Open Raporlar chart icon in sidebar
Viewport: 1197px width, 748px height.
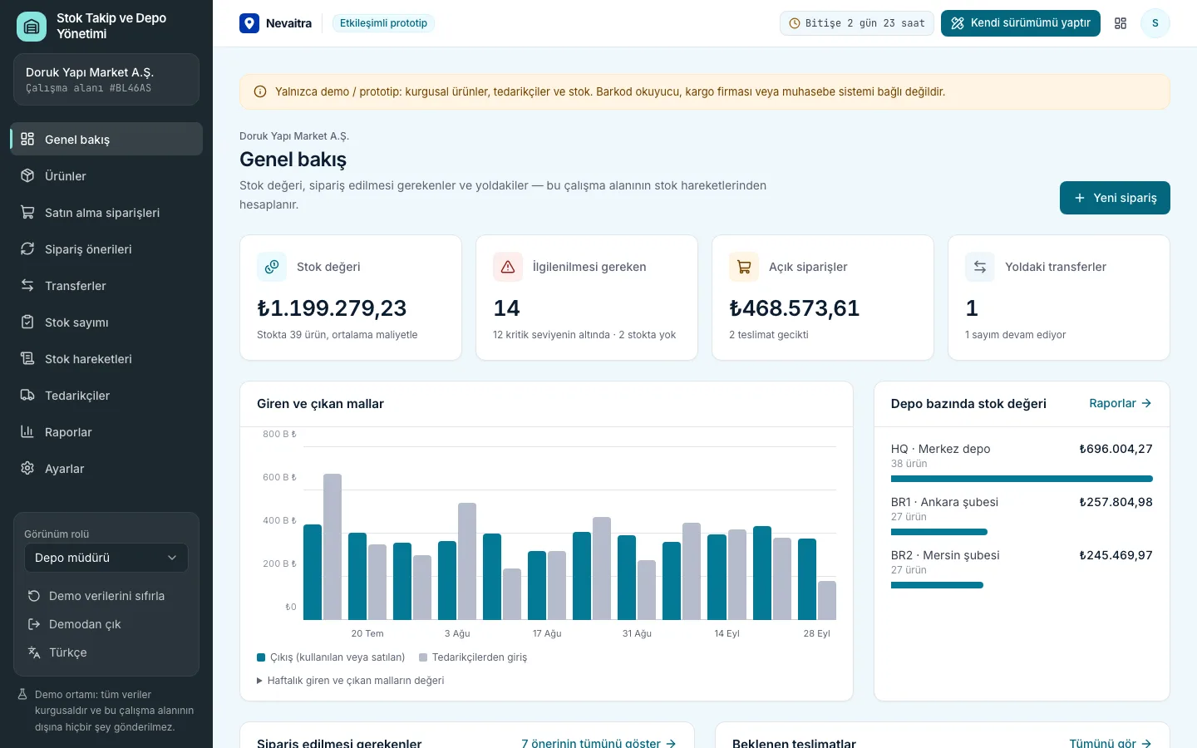[27, 432]
